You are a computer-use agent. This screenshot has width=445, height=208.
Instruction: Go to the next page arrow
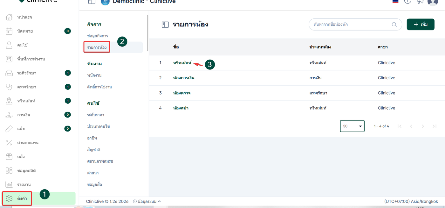click(423, 126)
